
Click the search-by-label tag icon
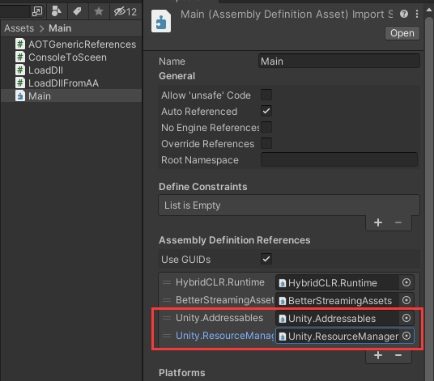pyautogui.click(x=77, y=11)
